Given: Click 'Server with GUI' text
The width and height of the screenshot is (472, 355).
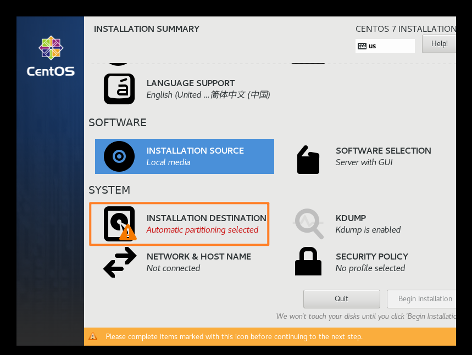Looking at the screenshot, I should (x=364, y=162).
